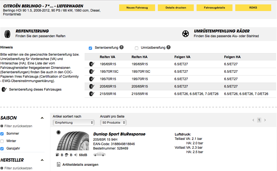The width and height of the screenshot is (277, 171).
Task: Click the document icon beside Artikeldetails anzeigen
Action: 59,164
